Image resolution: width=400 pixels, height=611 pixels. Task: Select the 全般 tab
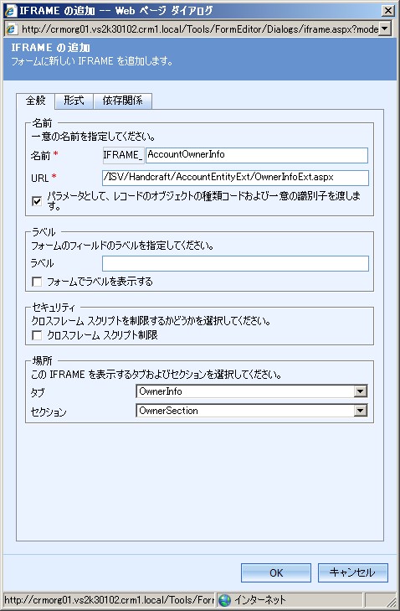click(x=35, y=101)
